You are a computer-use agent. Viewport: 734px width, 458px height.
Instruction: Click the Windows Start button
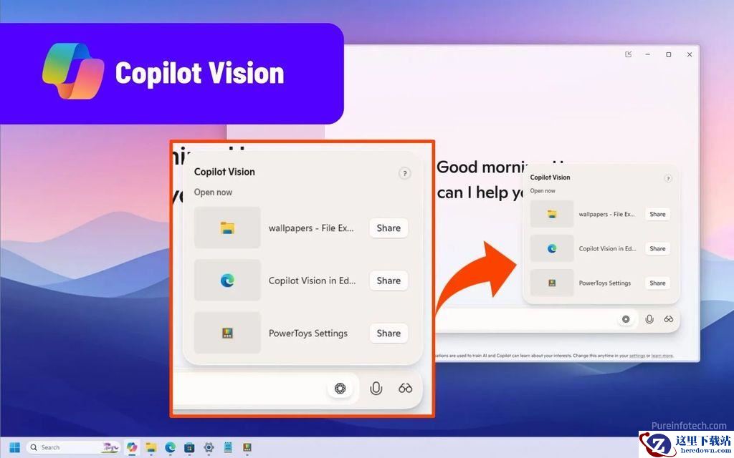point(14,447)
